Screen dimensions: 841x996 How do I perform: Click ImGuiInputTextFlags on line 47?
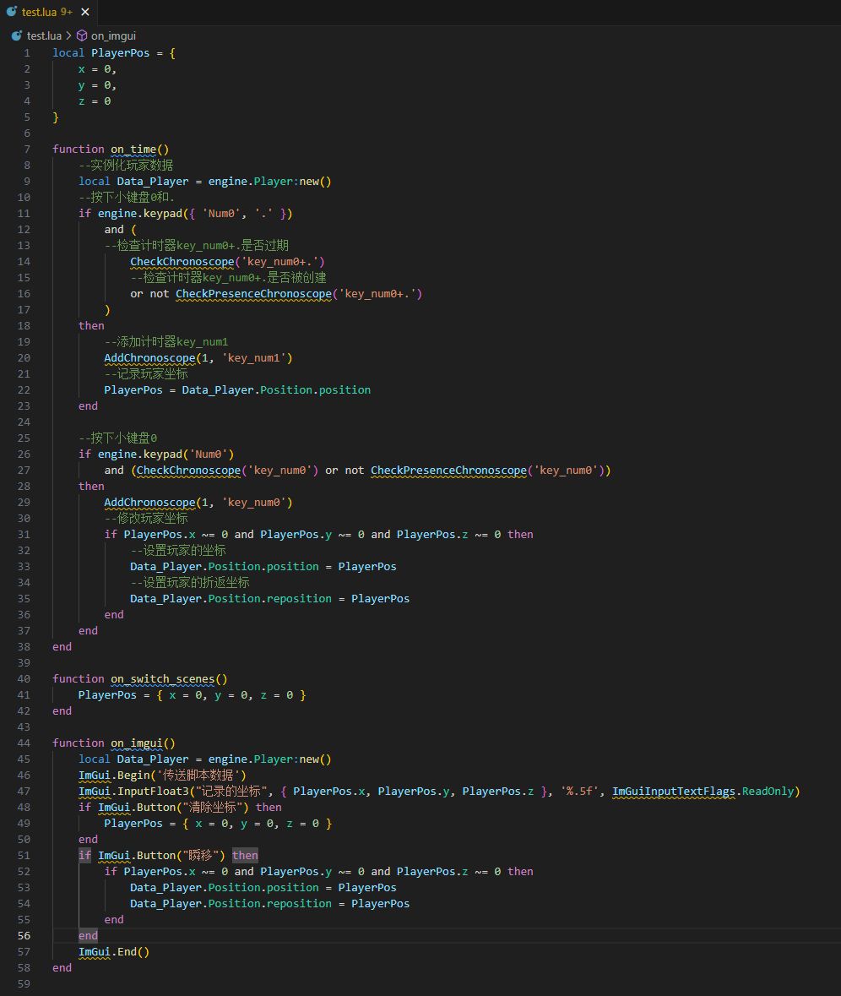click(675, 791)
